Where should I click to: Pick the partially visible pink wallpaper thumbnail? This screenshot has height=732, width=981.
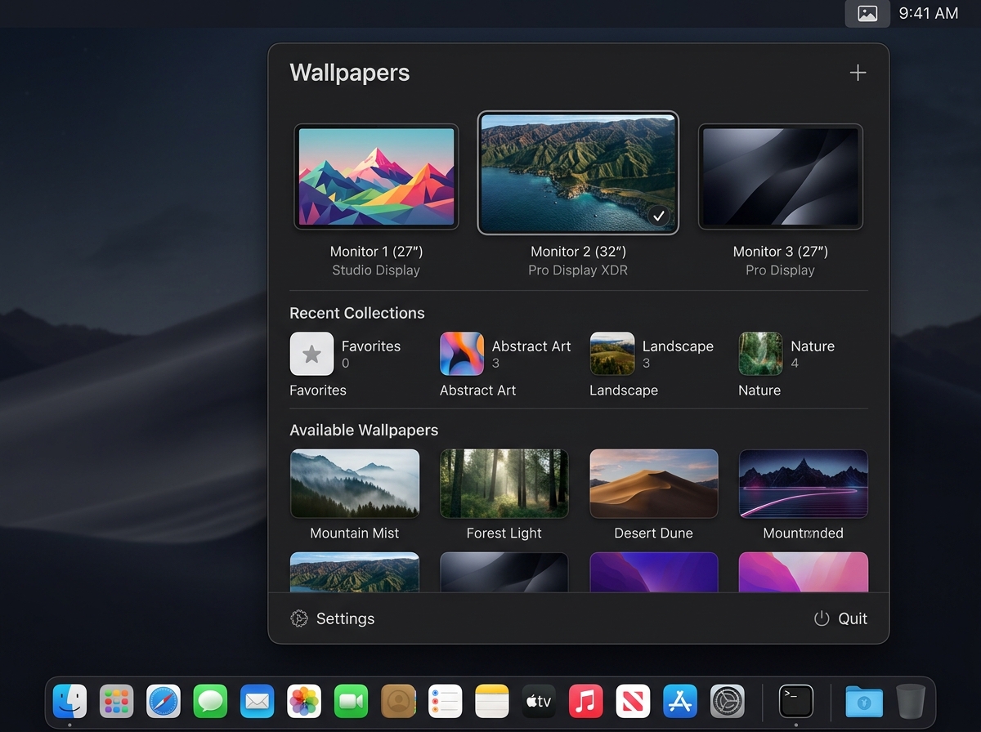pyautogui.click(x=804, y=572)
